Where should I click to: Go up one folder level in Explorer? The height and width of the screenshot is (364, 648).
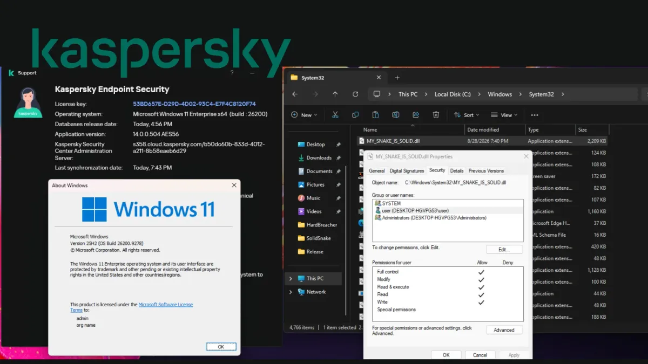click(335, 94)
